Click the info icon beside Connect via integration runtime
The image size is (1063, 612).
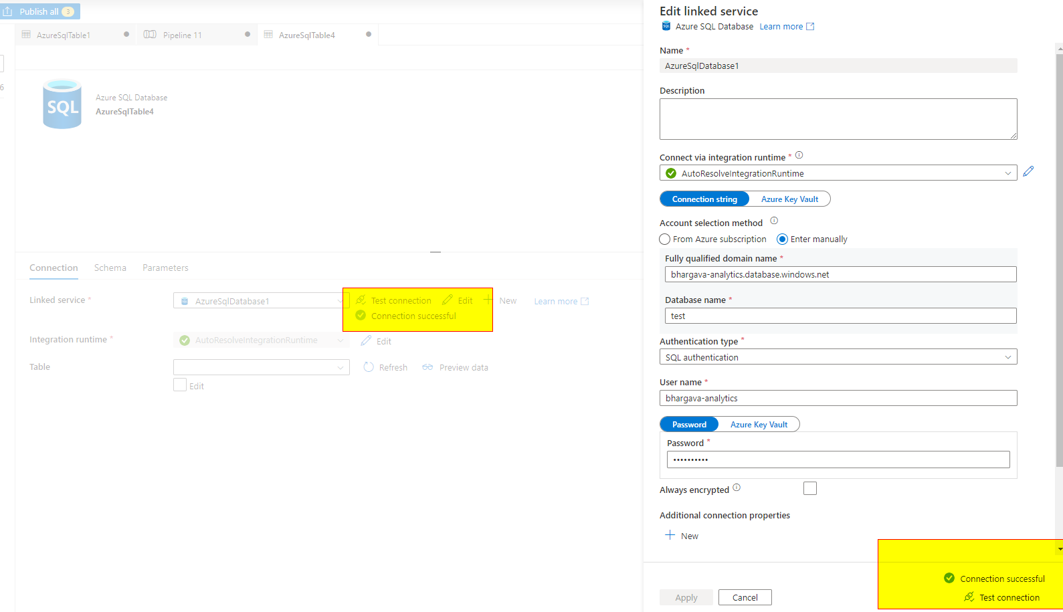(799, 155)
